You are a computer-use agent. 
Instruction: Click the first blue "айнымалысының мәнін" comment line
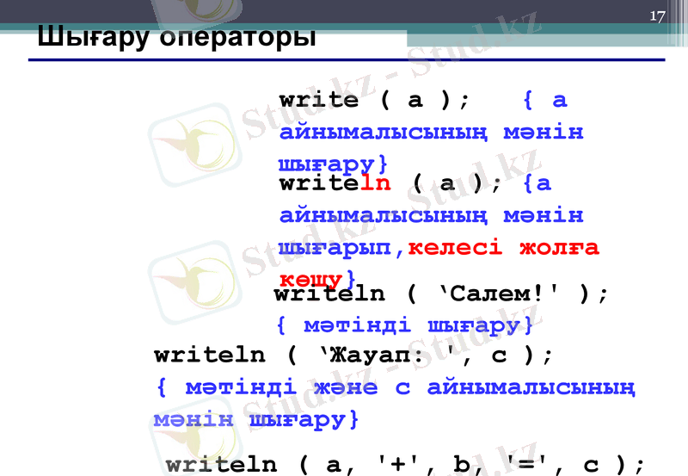coord(431,133)
